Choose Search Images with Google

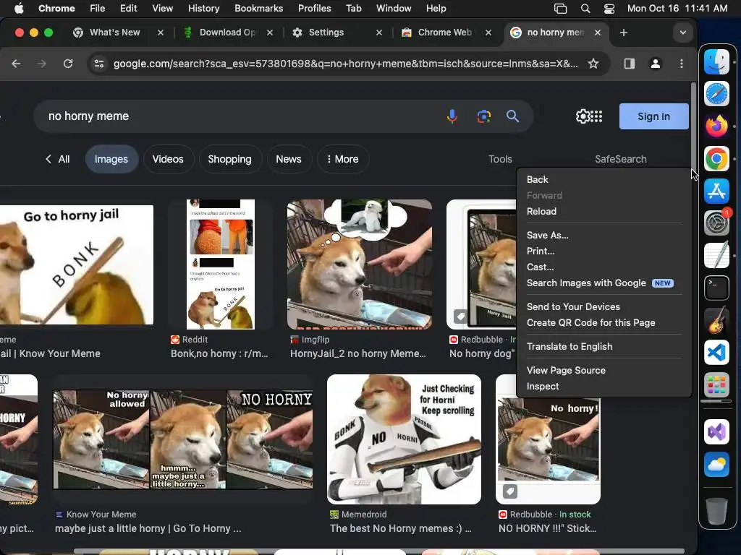coord(604,283)
